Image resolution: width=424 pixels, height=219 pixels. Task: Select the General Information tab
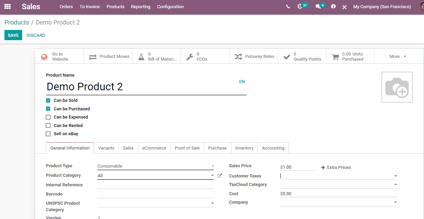pos(70,148)
